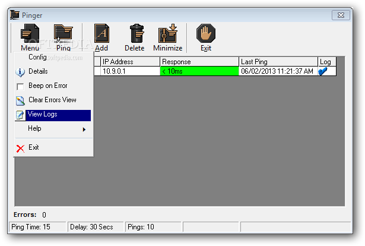Viewport: 365px width, 246px height.
Task: Click the Last Ping column header
Action: [x=278, y=62]
